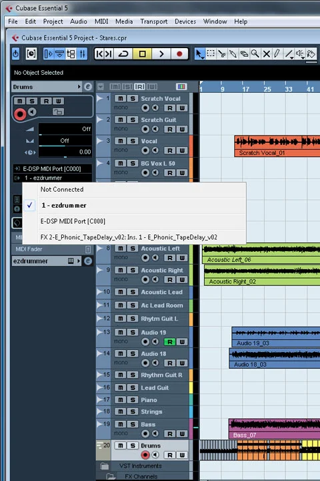The height and width of the screenshot is (481, 320).
Task: Click the Activate Project power button
Action: click(x=15, y=54)
